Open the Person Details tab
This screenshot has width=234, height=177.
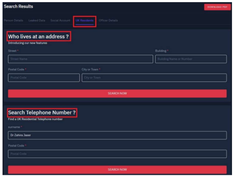[14, 20]
